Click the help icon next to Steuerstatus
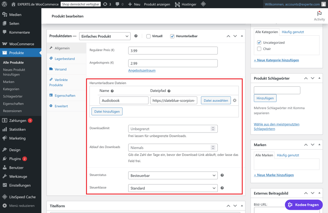Image resolution: width=328 pixels, height=213 pixels. 222,175
